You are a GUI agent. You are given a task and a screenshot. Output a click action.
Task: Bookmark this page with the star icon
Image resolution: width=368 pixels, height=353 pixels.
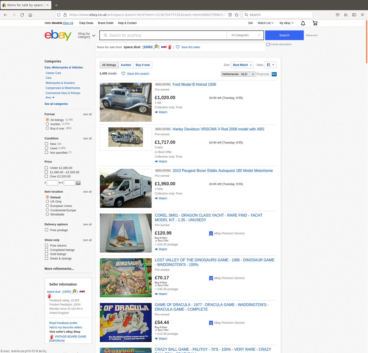click(x=237, y=15)
